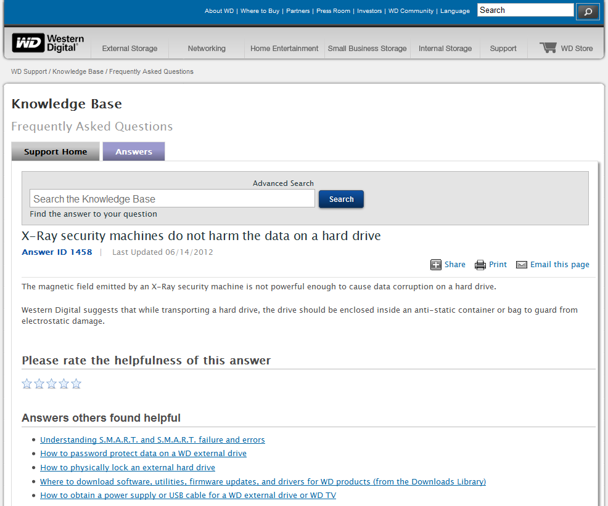
Task: Open the Press Room link
Action: click(333, 11)
